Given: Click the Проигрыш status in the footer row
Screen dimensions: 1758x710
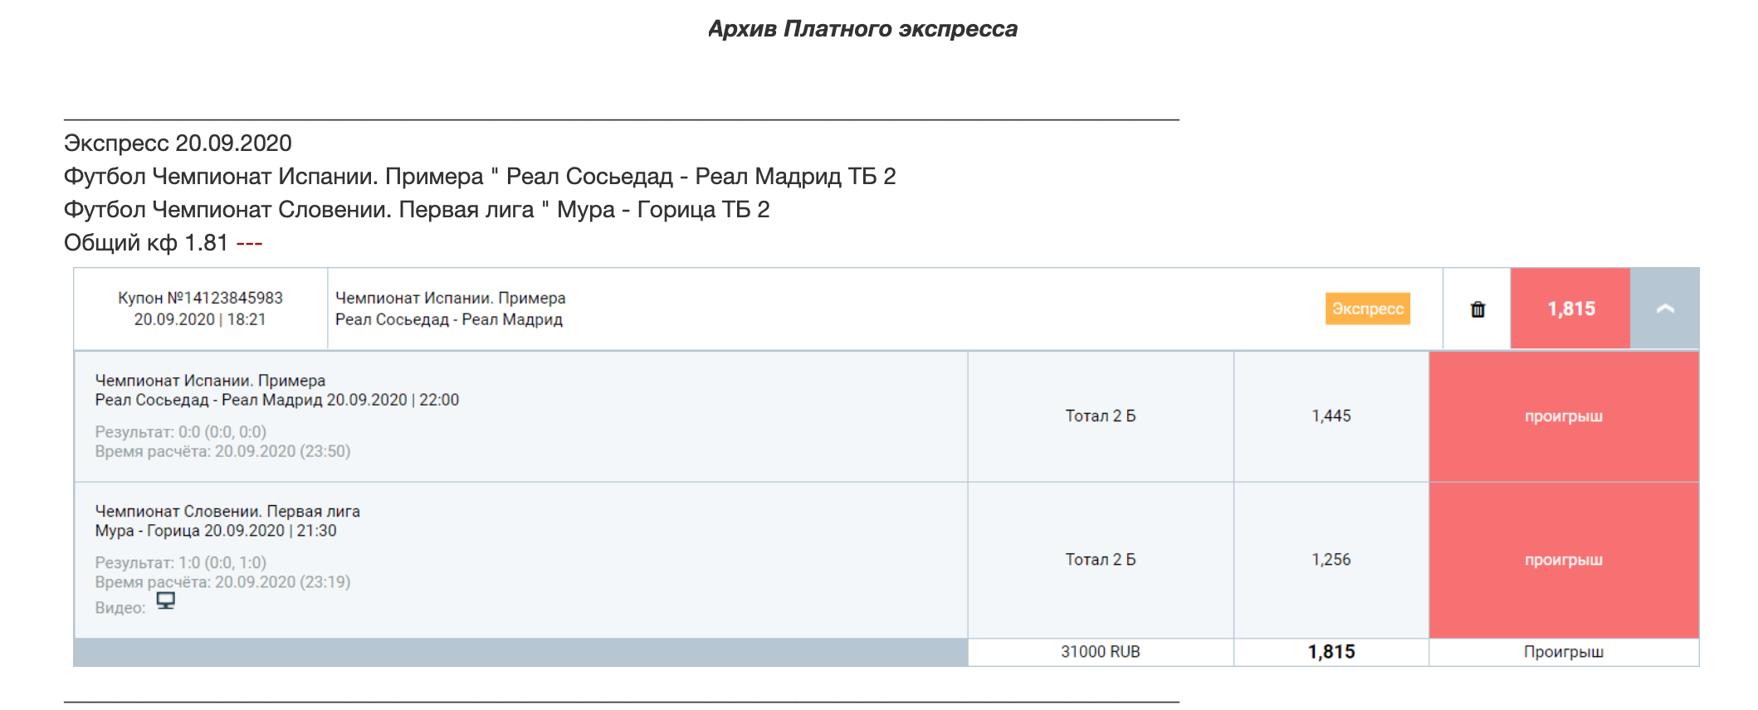Looking at the screenshot, I should (x=1564, y=652).
